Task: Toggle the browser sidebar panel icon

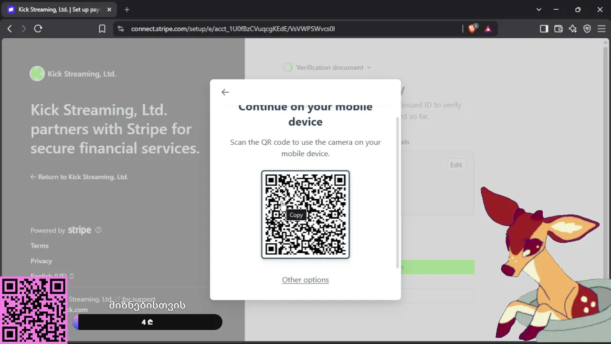Action: click(544, 29)
